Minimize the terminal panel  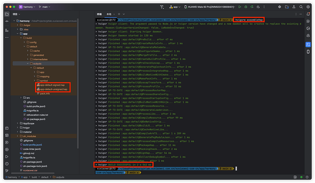click(x=300, y=14)
